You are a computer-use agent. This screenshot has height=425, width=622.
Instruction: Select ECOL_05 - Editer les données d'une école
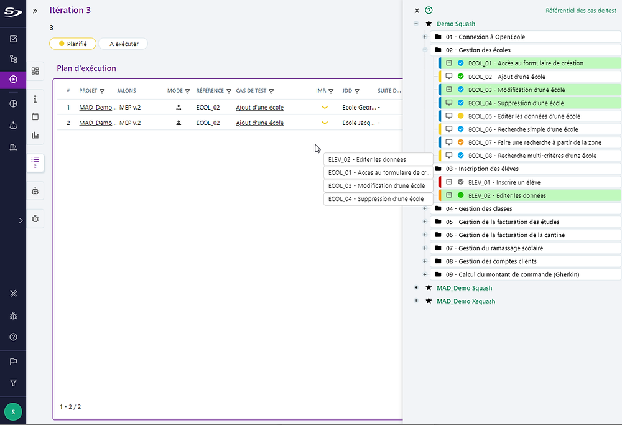tap(529, 116)
